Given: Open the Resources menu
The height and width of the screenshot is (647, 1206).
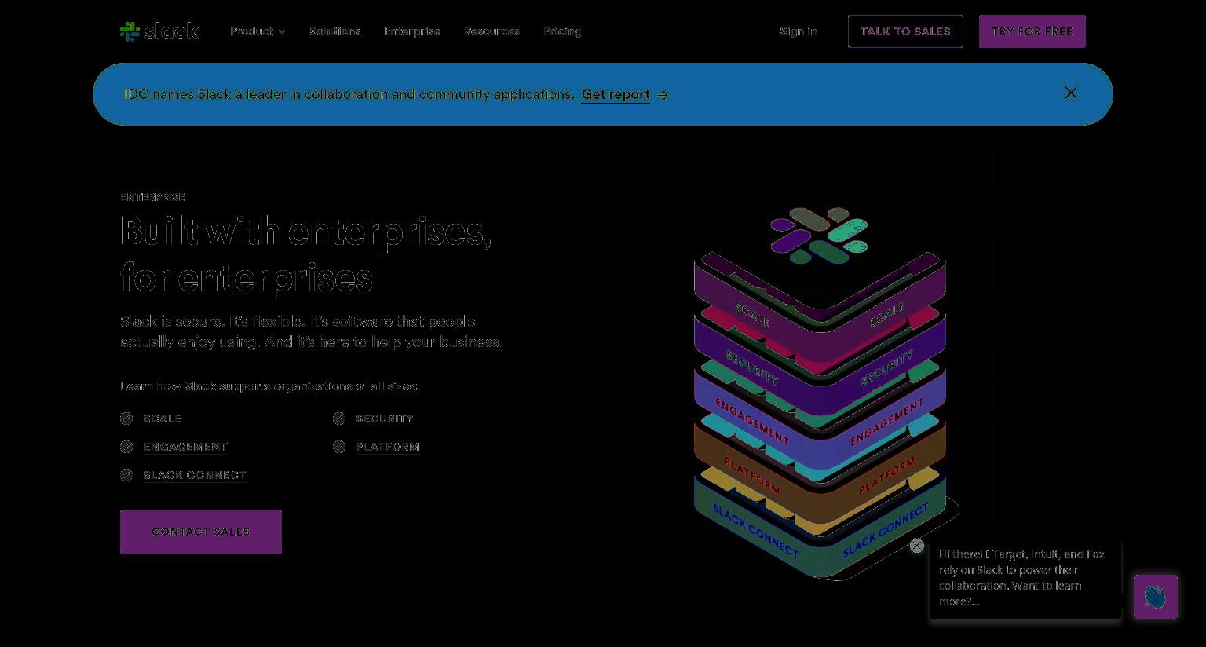Looking at the screenshot, I should pos(492,31).
